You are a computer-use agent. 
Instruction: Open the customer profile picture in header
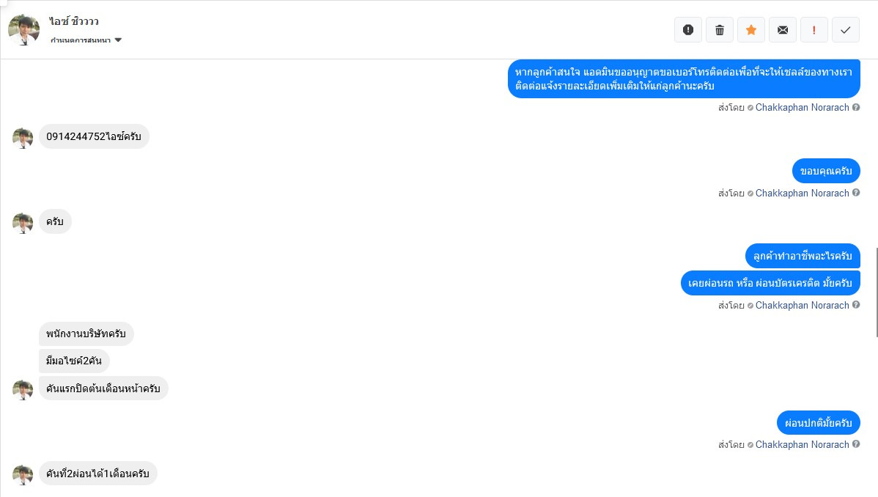tap(24, 30)
